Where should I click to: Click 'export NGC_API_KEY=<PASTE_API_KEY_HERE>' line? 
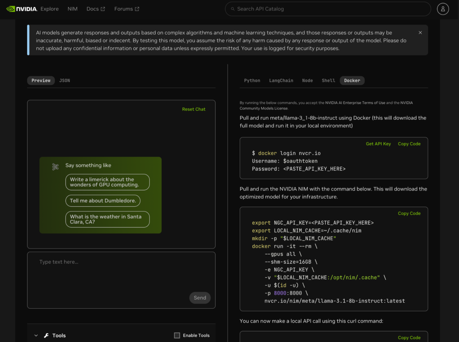click(313, 223)
